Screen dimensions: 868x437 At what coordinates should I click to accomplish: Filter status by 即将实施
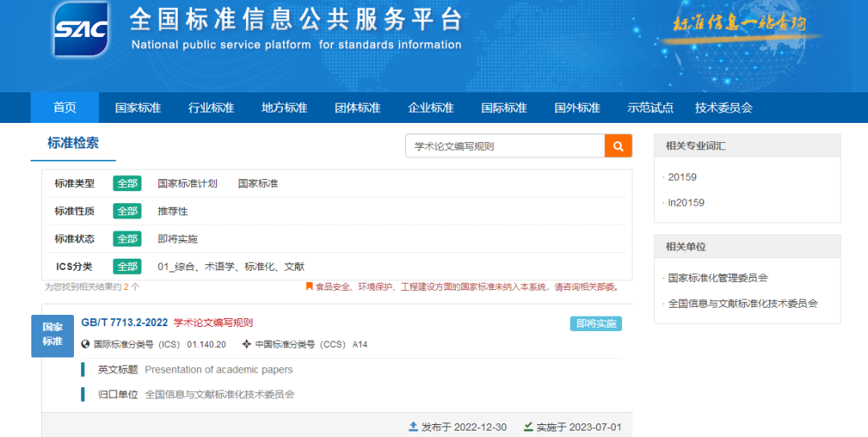pos(178,239)
